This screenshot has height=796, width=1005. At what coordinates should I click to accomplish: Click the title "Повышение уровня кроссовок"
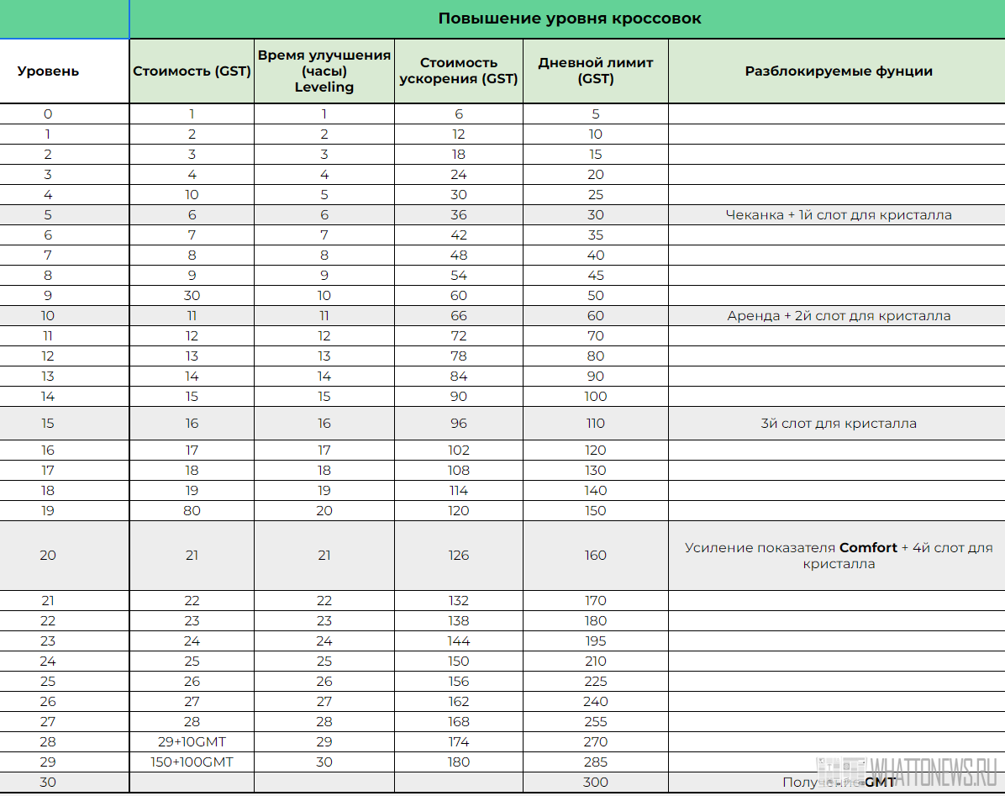point(569,18)
